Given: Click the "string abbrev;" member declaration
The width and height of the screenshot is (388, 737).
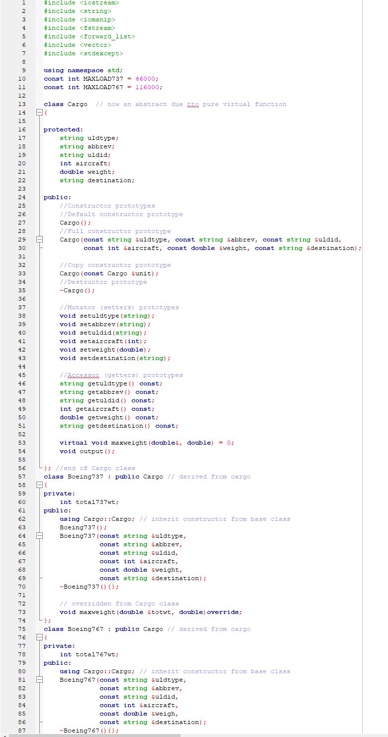Looking at the screenshot, I should [x=88, y=146].
